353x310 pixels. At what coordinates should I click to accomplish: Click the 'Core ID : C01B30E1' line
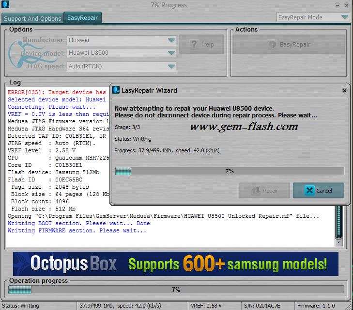point(45,165)
